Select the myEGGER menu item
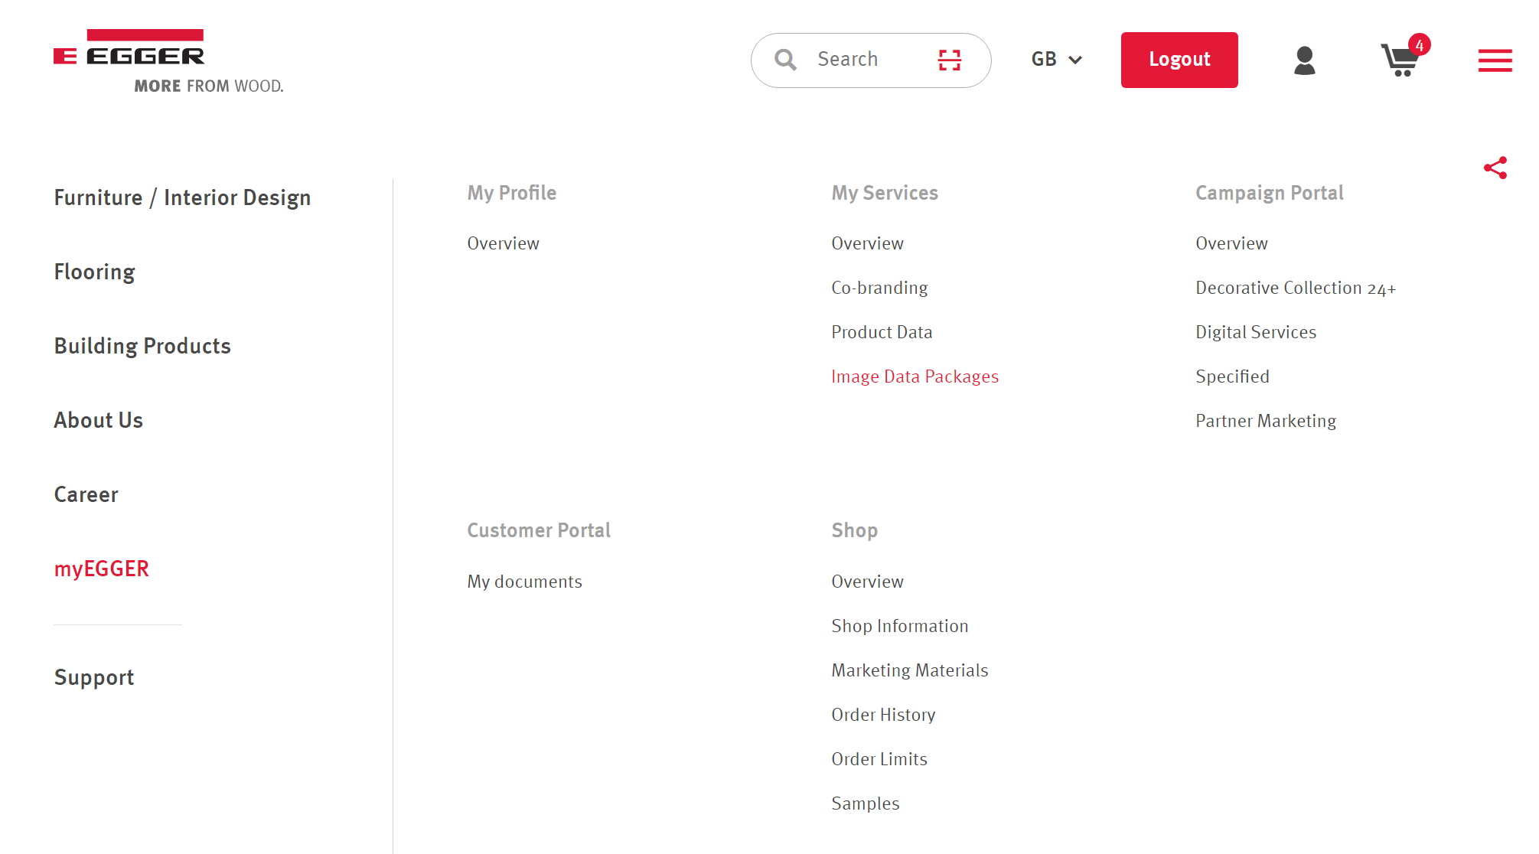This screenshot has width=1539, height=854. coord(102,569)
